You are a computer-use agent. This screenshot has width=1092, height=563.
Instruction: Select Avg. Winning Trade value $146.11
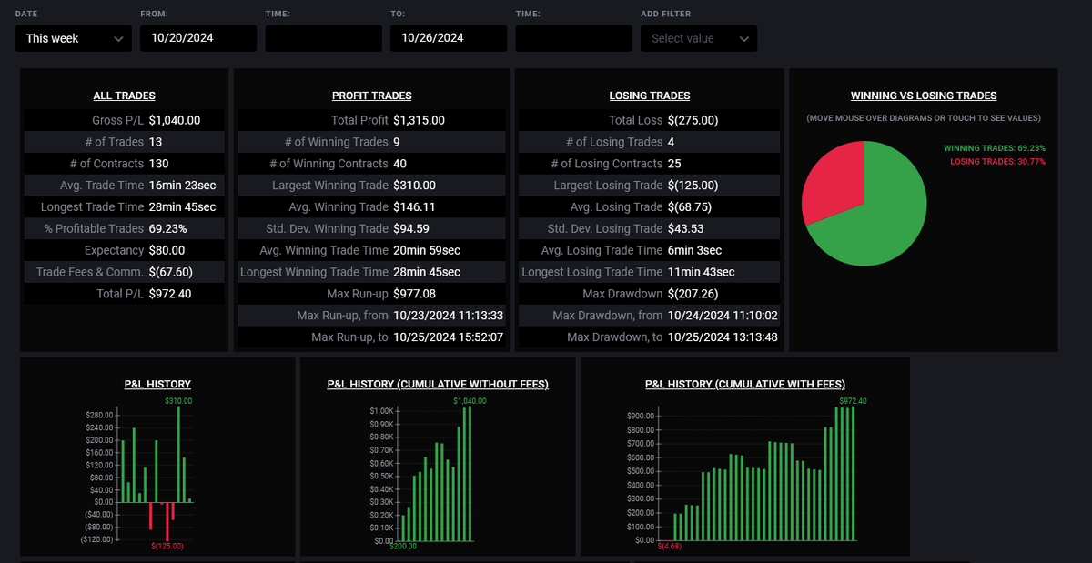pos(414,207)
